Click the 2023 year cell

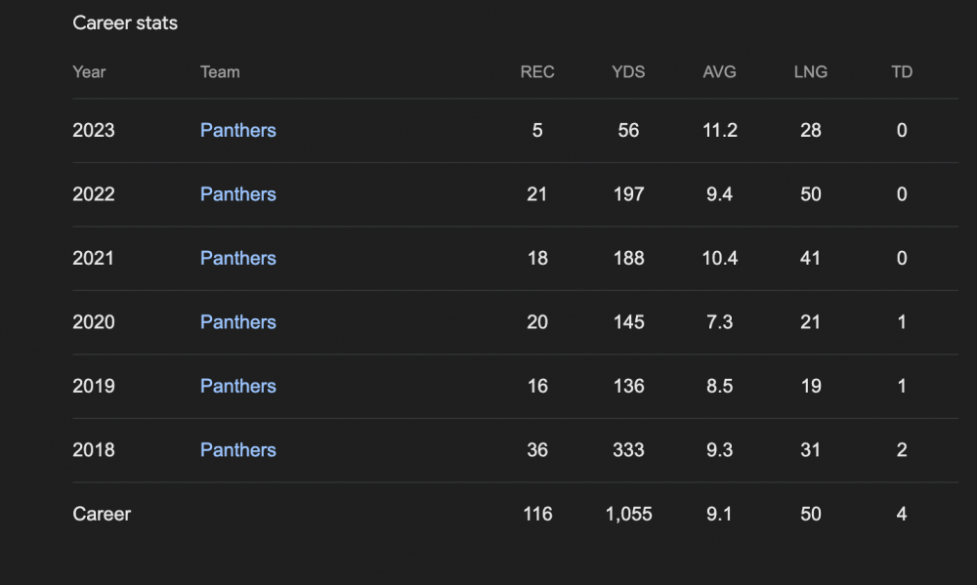tap(93, 131)
